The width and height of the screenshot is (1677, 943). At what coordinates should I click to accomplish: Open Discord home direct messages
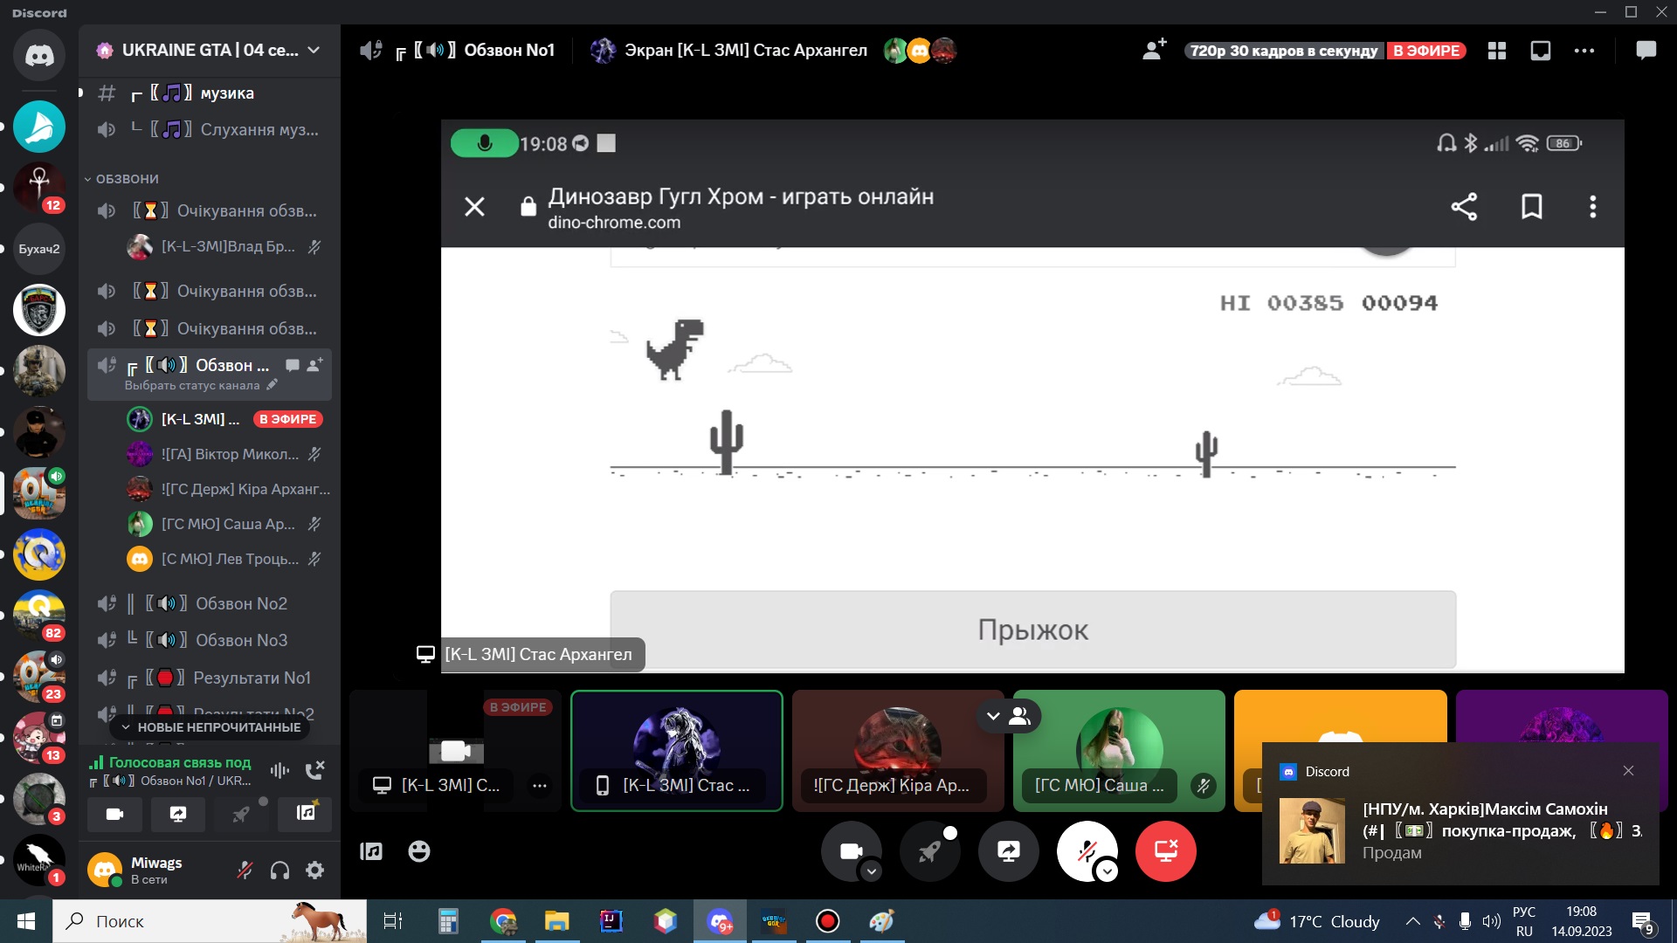pyautogui.click(x=39, y=55)
